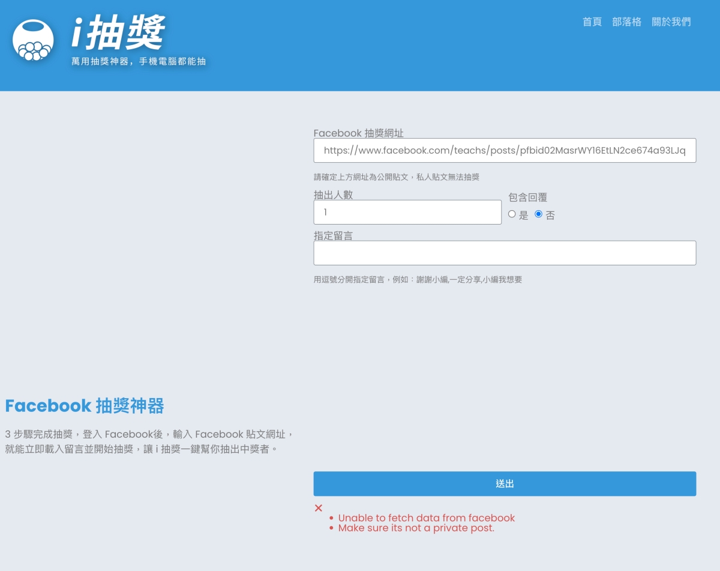
Task: Open the 關於我們 navigation link
Action: pyautogui.click(x=671, y=22)
